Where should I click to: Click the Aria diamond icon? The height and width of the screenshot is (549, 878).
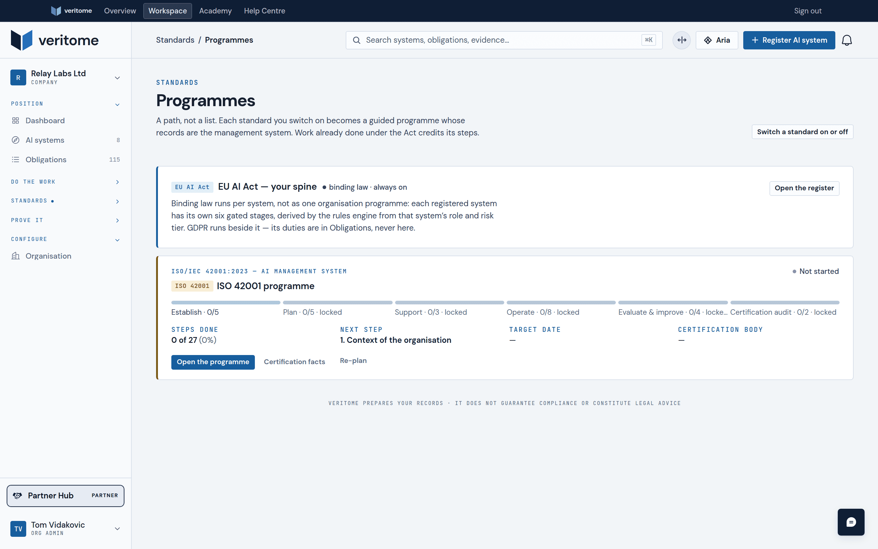708,40
